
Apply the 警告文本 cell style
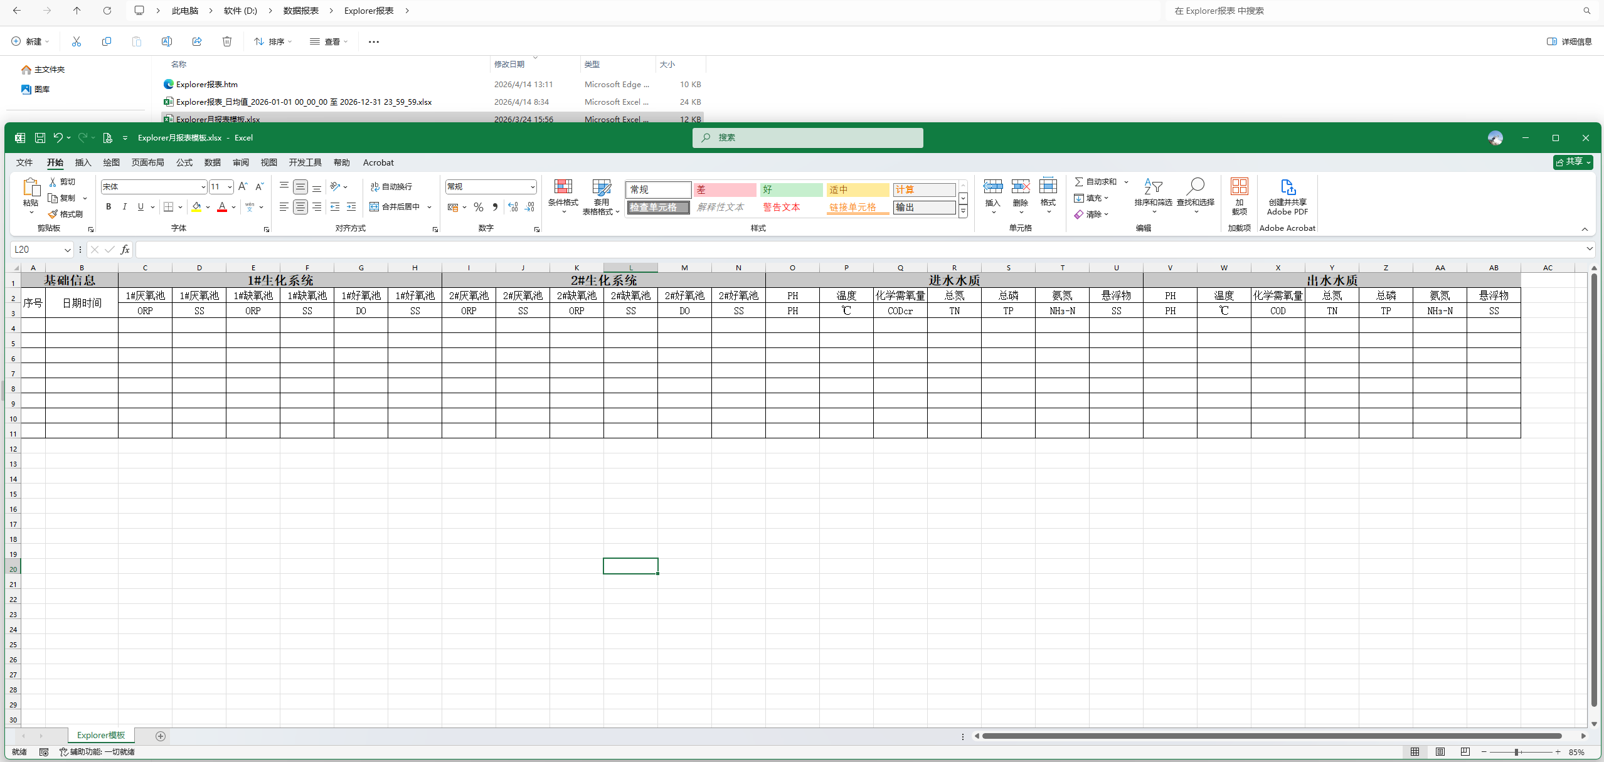coord(782,206)
